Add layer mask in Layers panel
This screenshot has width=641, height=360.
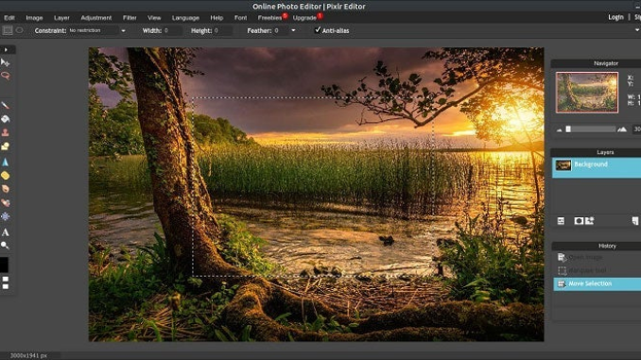[x=579, y=221]
